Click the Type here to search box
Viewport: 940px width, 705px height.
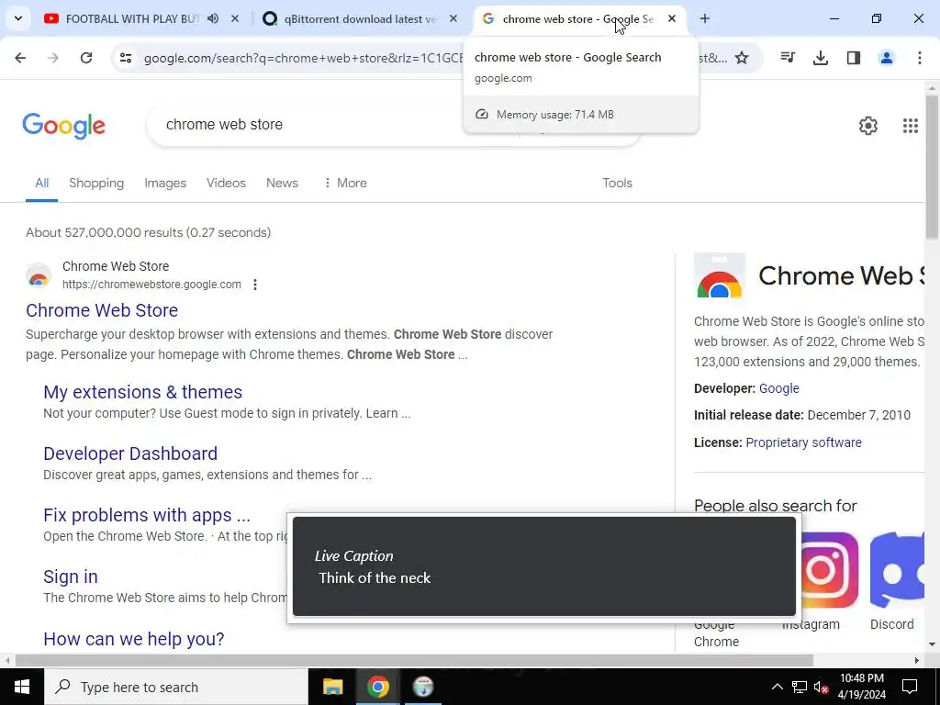click(x=176, y=687)
